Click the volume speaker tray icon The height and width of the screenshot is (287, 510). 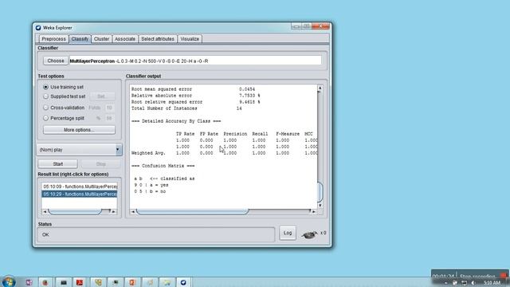(473, 283)
